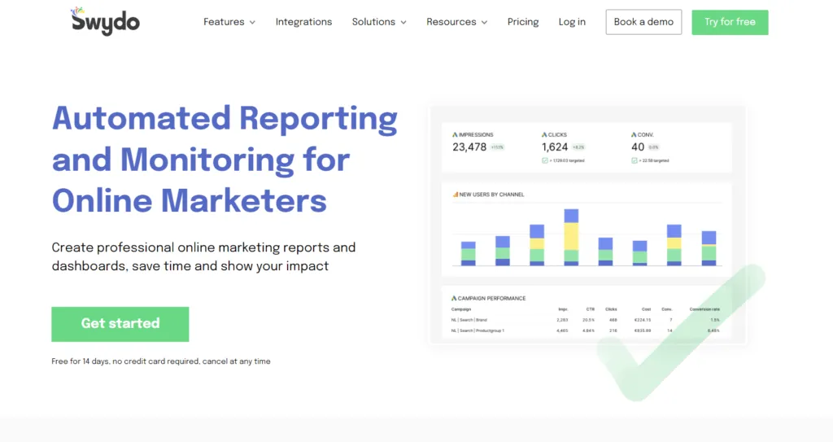This screenshot has width=833, height=442.
Task: Click percentage badge next to 23,478
Action: point(497,147)
